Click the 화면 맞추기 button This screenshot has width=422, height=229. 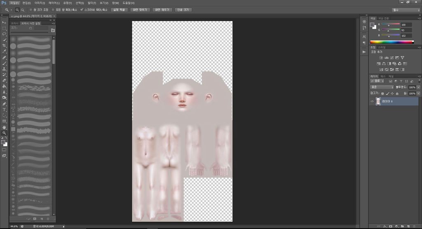pos(140,9)
